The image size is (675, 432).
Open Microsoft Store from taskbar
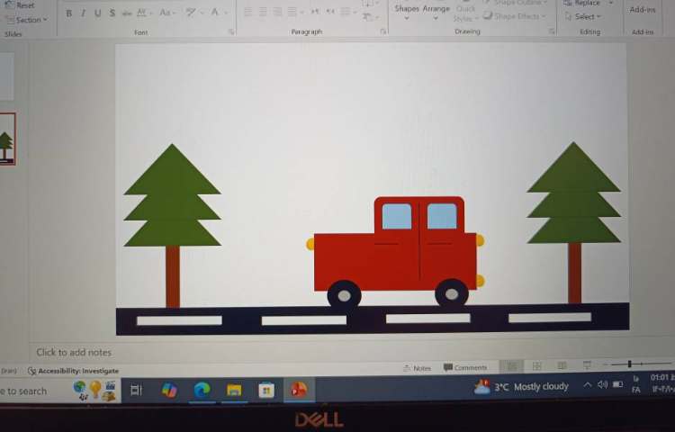(x=266, y=390)
